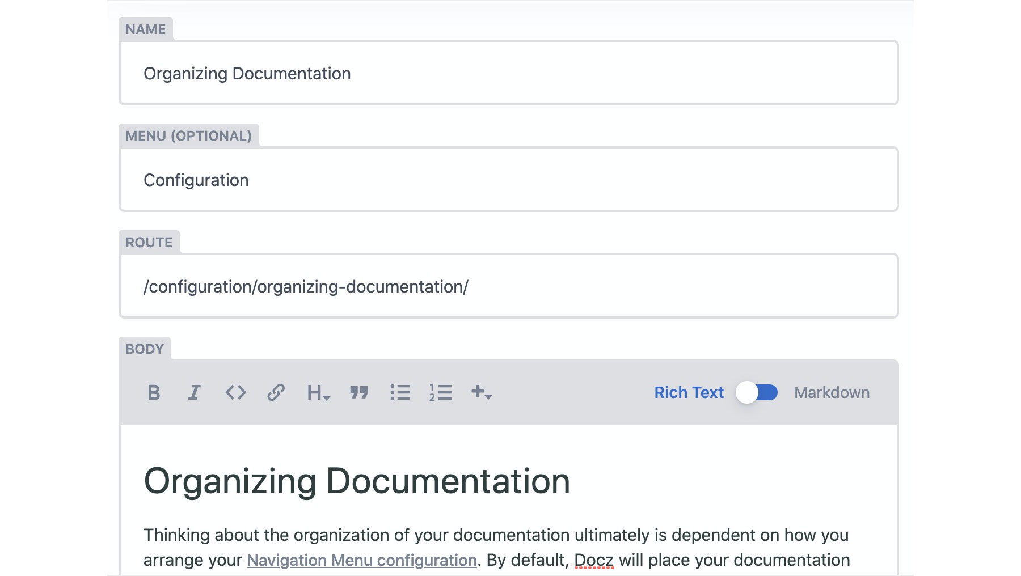Create a numbered list
1021x576 pixels.
(441, 392)
